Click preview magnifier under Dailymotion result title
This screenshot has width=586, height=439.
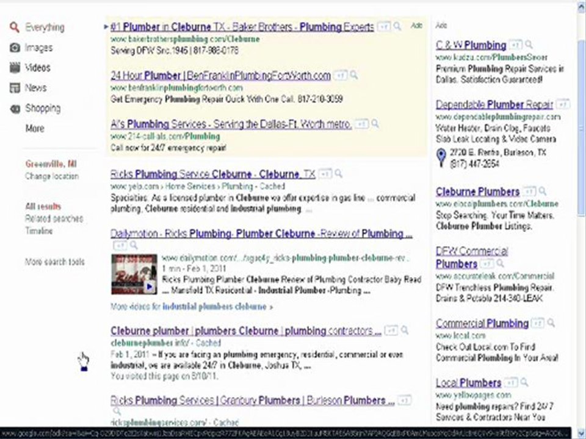click(x=134, y=245)
